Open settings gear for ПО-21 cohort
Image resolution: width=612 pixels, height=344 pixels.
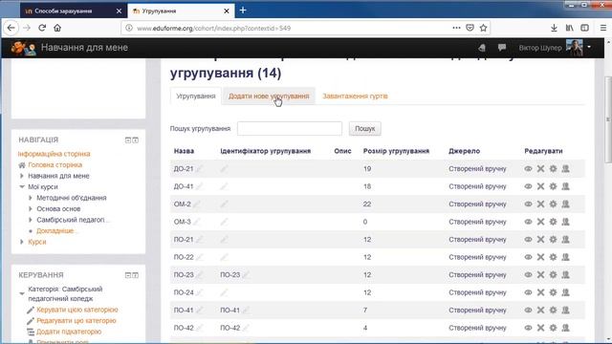click(553, 240)
